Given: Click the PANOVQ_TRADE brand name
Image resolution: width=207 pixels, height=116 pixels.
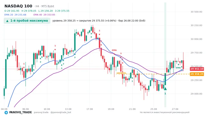Looking at the screenshot, I should pyautogui.click(x=20, y=112).
